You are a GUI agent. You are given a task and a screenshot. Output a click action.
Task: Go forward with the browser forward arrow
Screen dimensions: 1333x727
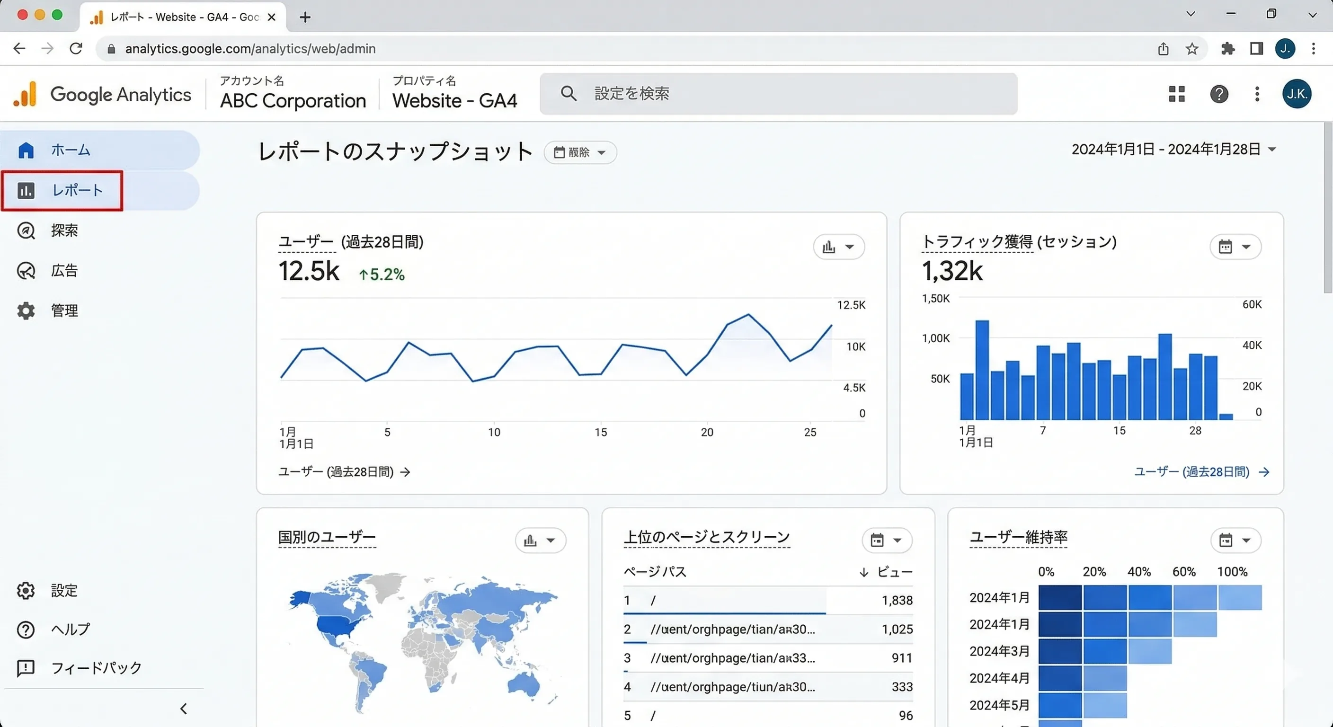[x=47, y=49]
